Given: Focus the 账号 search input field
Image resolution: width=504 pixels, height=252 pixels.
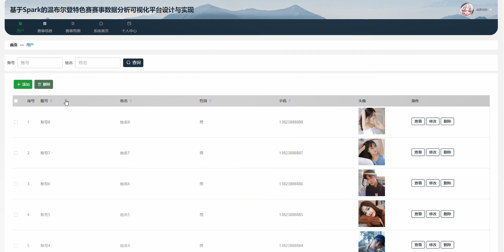Looking at the screenshot, I should (x=40, y=63).
